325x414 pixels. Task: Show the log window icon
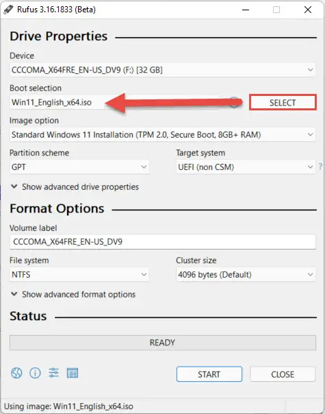click(73, 373)
